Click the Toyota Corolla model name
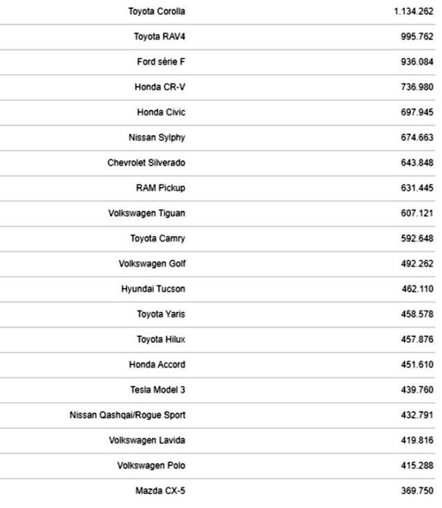442x508 pixels. pos(157,12)
